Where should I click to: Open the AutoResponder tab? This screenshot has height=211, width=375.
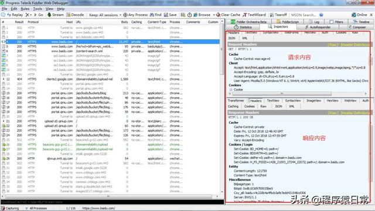[x=318, y=27]
